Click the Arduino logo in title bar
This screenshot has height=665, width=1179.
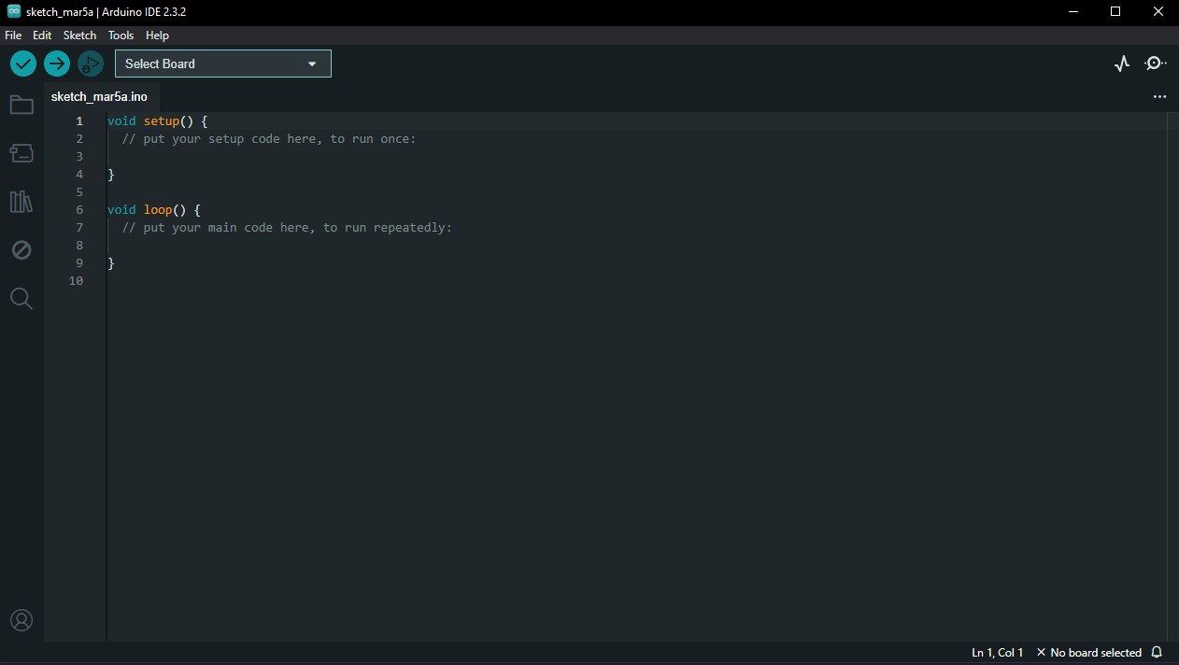14,11
